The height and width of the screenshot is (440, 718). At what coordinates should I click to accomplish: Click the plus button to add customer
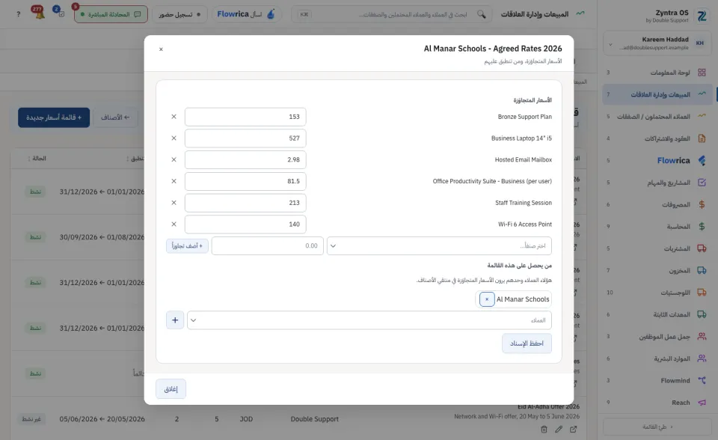pyautogui.click(x=175, y=320)
